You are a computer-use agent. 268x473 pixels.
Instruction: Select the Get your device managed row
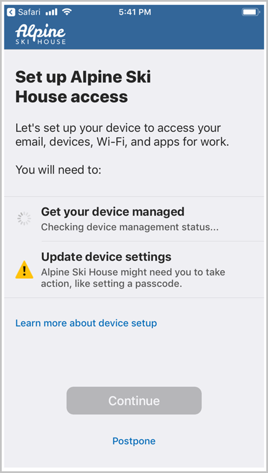click(134, 219)
